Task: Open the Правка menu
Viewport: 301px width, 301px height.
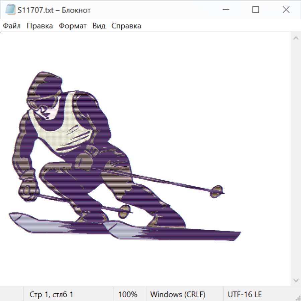Action: point(40,26)
